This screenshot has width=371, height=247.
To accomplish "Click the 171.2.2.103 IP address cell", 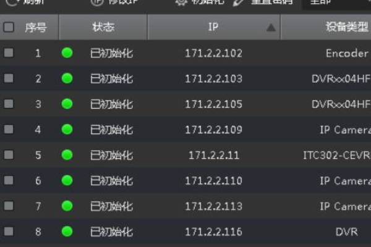I will 214,78.
